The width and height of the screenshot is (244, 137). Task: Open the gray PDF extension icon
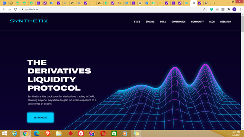pos(223,9)
